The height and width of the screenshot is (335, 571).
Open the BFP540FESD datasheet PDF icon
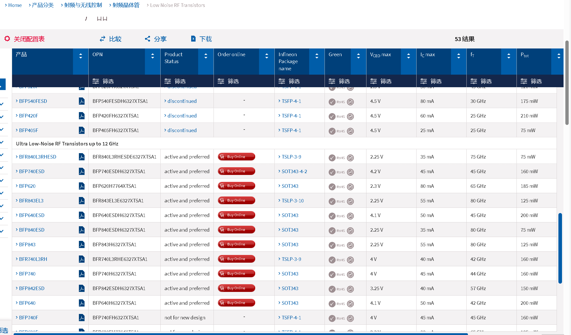[x=81, y=101]
